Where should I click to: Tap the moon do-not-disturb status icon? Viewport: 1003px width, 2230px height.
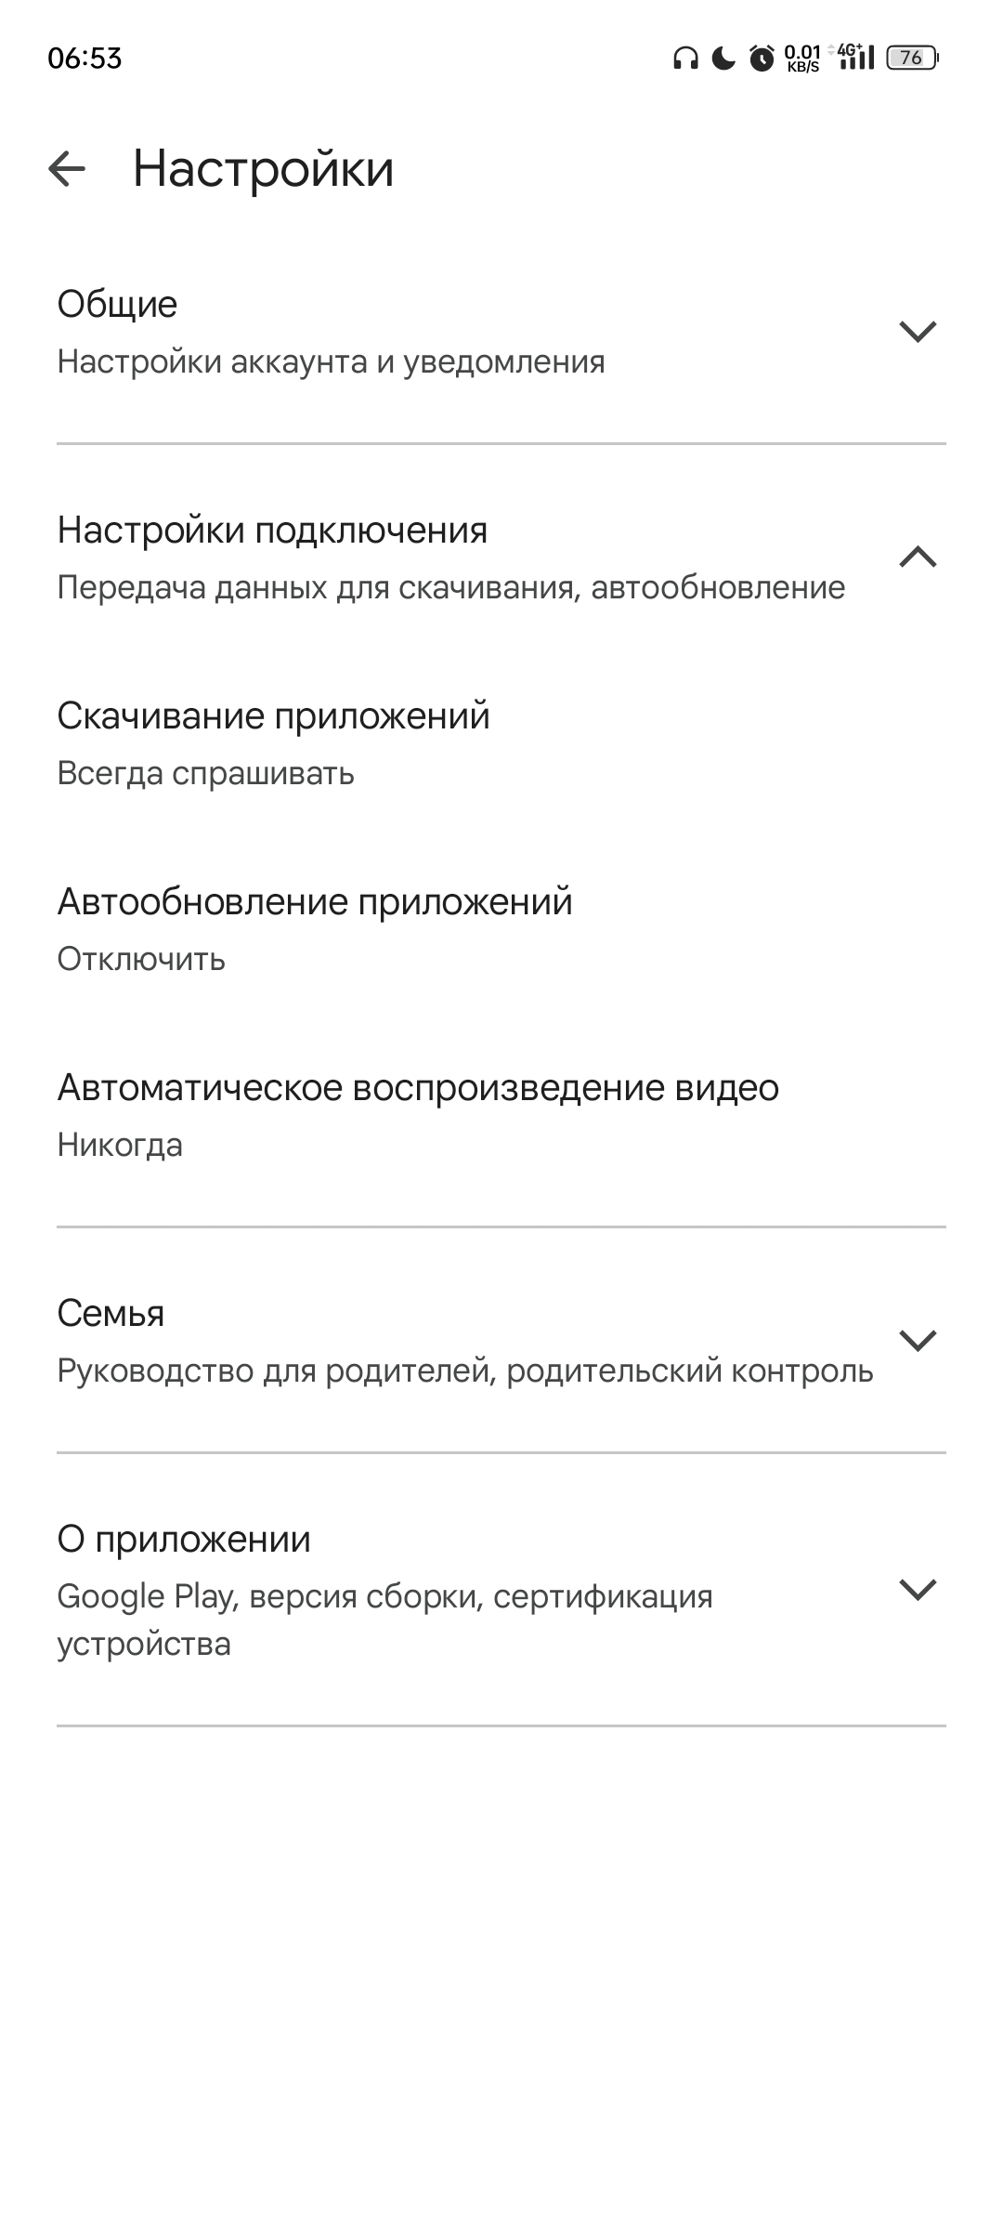point(723,59)
